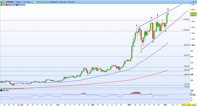Select the 810,00 support level label

pyautogui.click(x=187, y=55)
